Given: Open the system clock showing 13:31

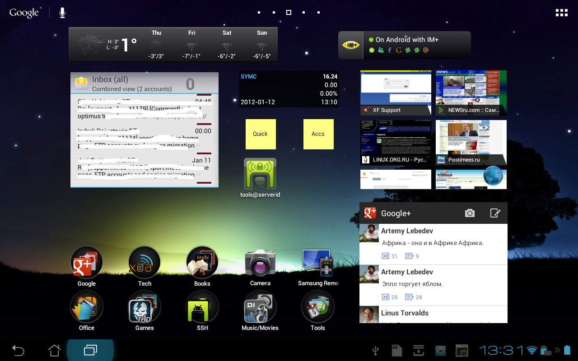Looking at the screenshot, I should click(501, 350).
